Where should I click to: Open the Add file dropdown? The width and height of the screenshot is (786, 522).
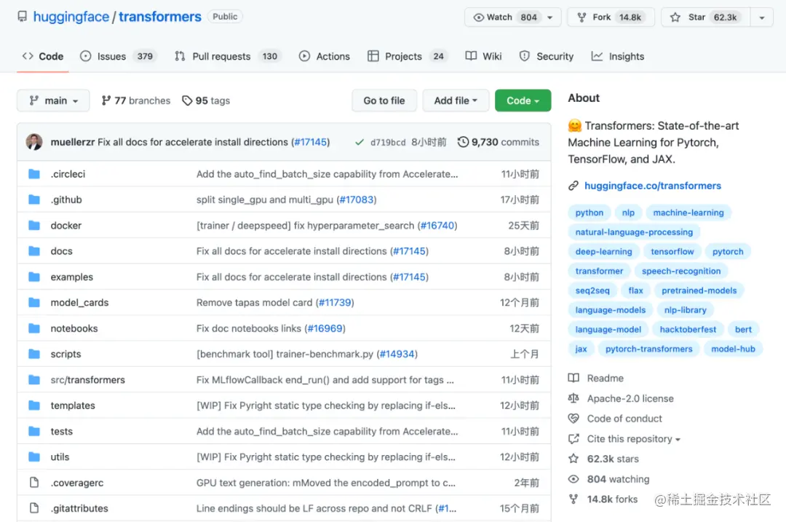click(x=455, y=100)
